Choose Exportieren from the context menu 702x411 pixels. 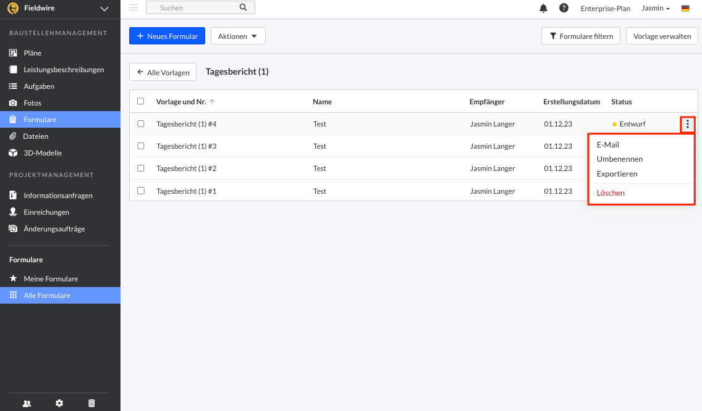click(x=617, y=174)
